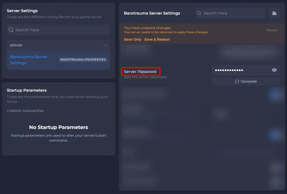Click the Startup Parameters heading
Image resolution: width=287 pixels, height=194 pixels.
(x=27, y=90)
